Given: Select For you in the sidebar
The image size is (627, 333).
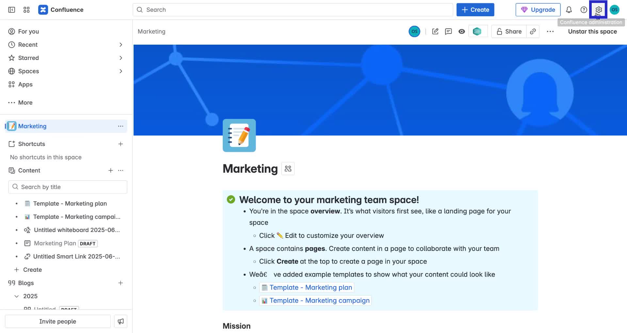Looking at the screenshot, I should (28, 32).
